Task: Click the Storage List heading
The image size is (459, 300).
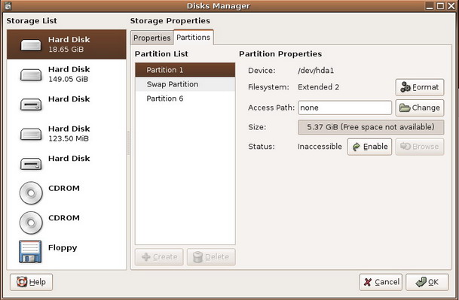Action: coord(32,21)
